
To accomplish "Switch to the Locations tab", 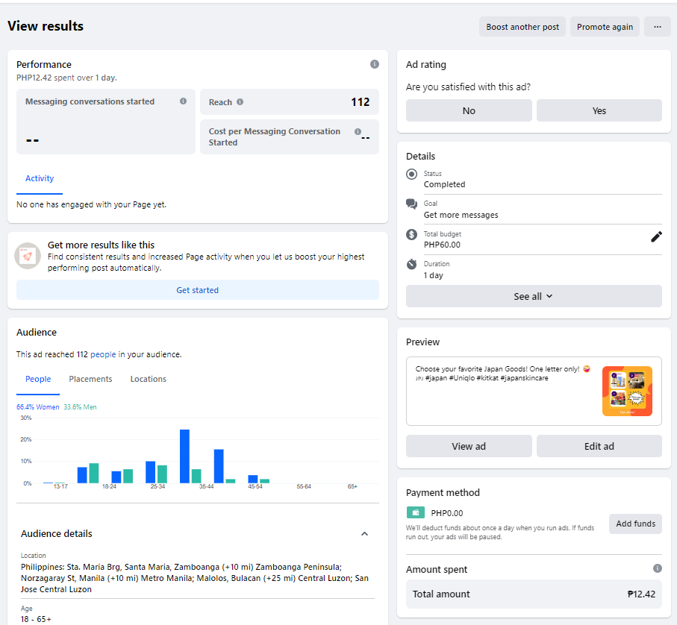I will pos(148,379).
